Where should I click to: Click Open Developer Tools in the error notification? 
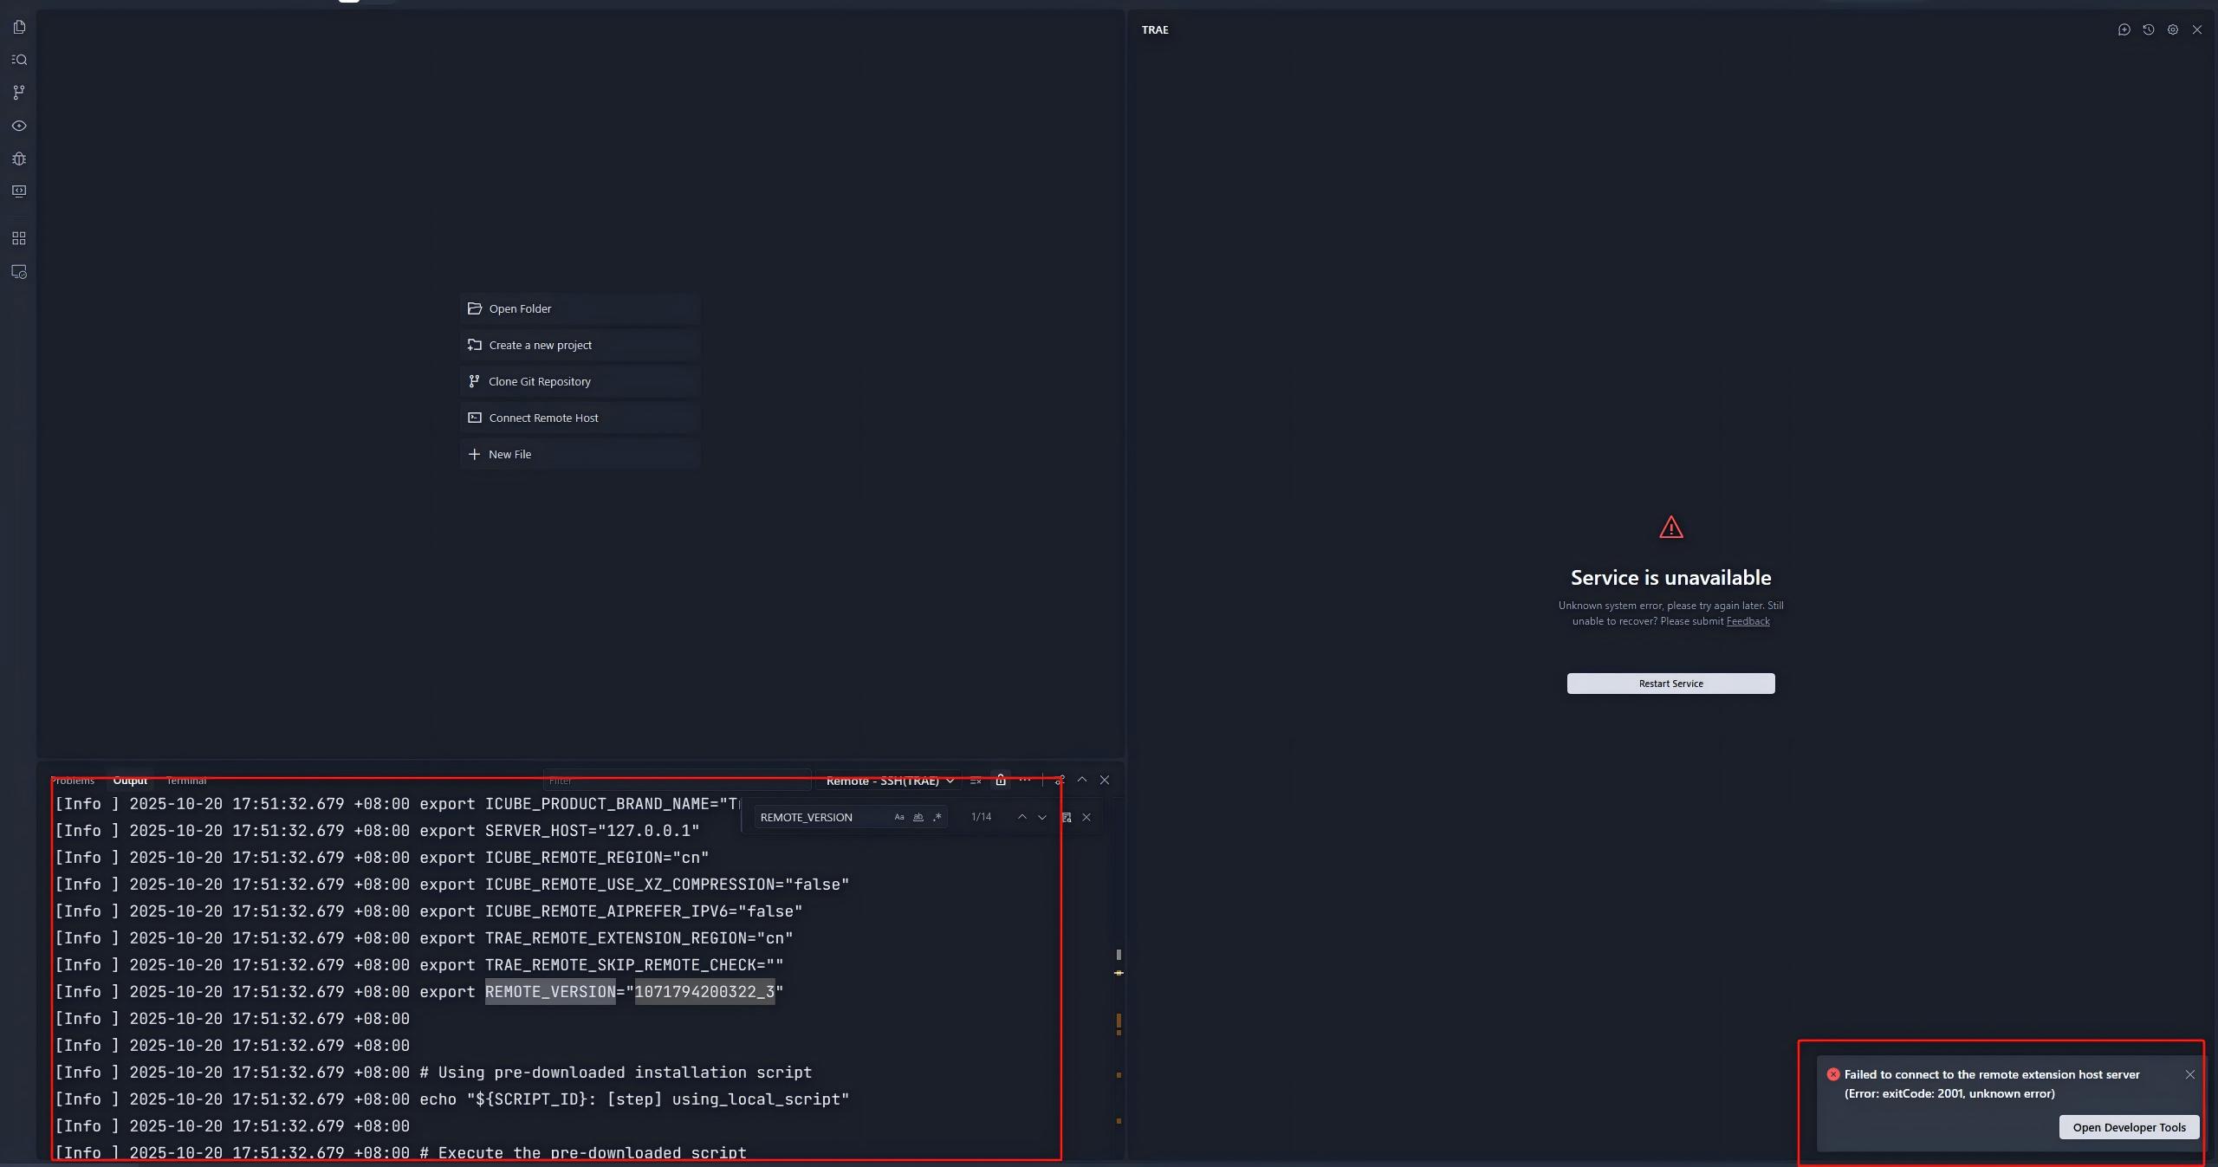2129,1127
